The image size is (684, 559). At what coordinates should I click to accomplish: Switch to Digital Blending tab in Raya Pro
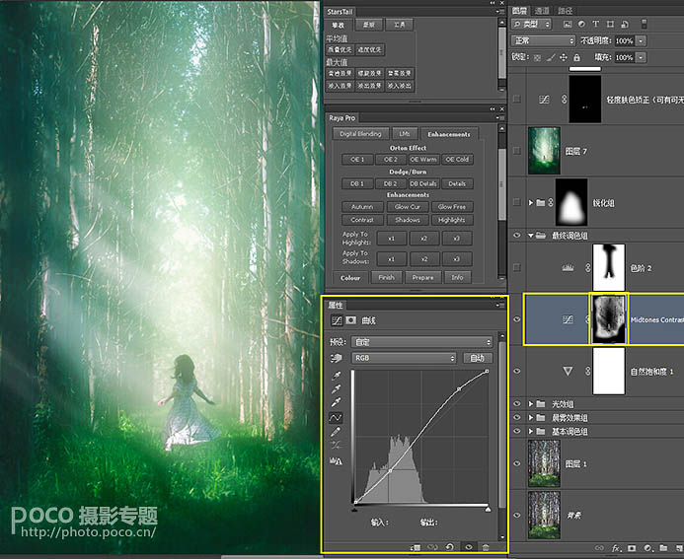click(x=360, y=134)
